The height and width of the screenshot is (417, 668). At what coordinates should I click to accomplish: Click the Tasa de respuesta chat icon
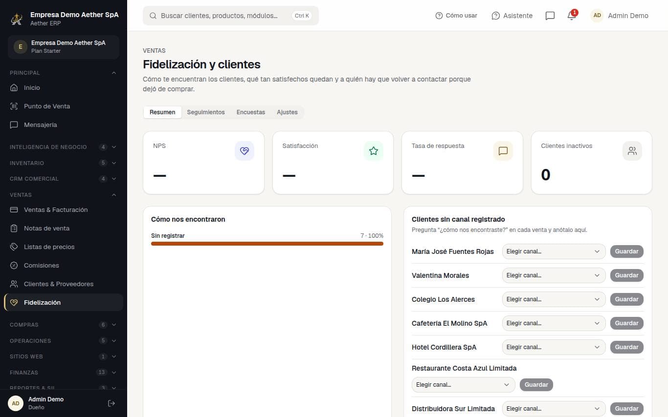coord(503,151)
